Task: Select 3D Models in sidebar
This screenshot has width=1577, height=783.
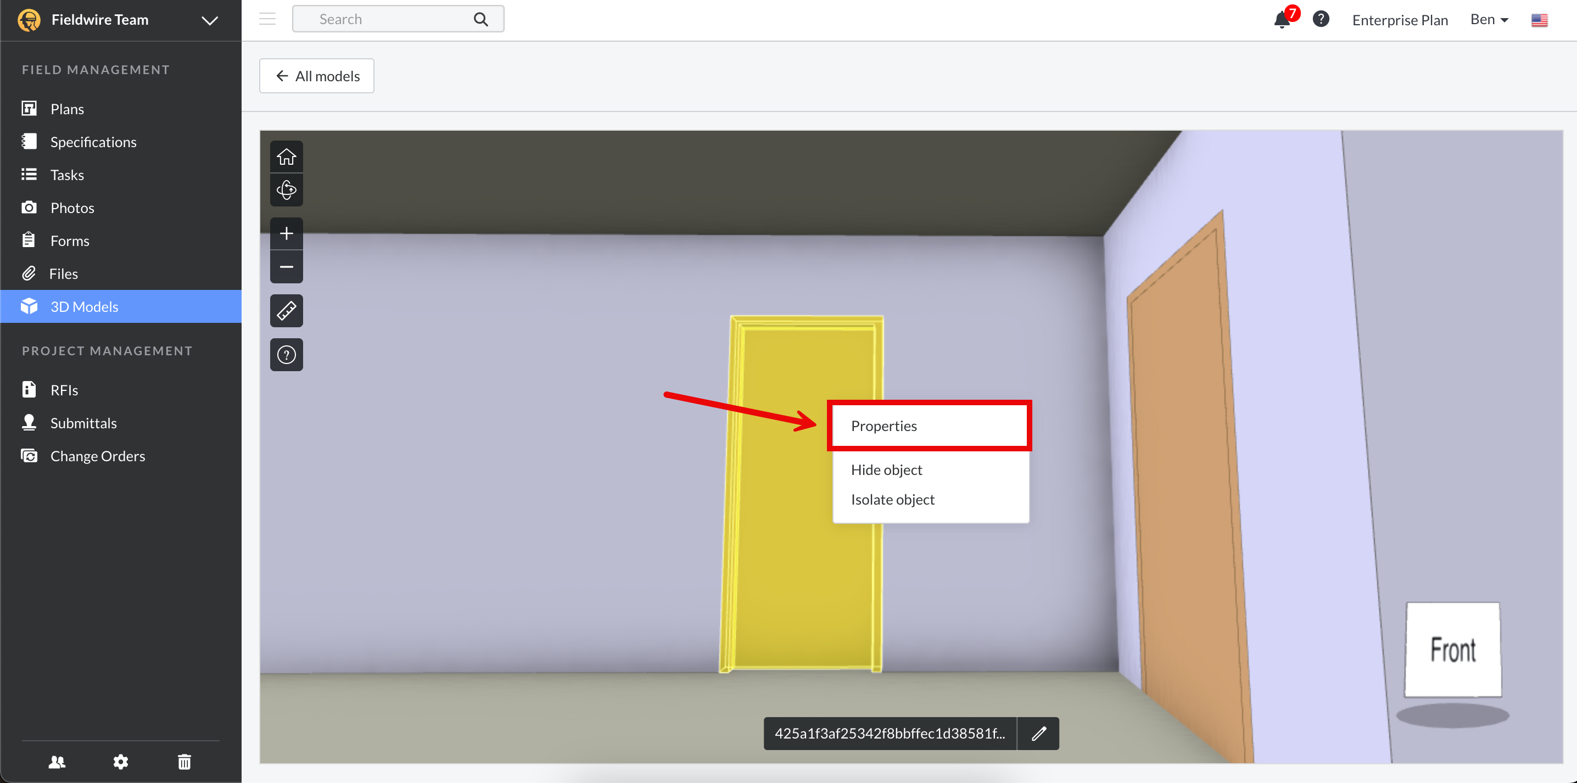Action: [x=121, y=307]
